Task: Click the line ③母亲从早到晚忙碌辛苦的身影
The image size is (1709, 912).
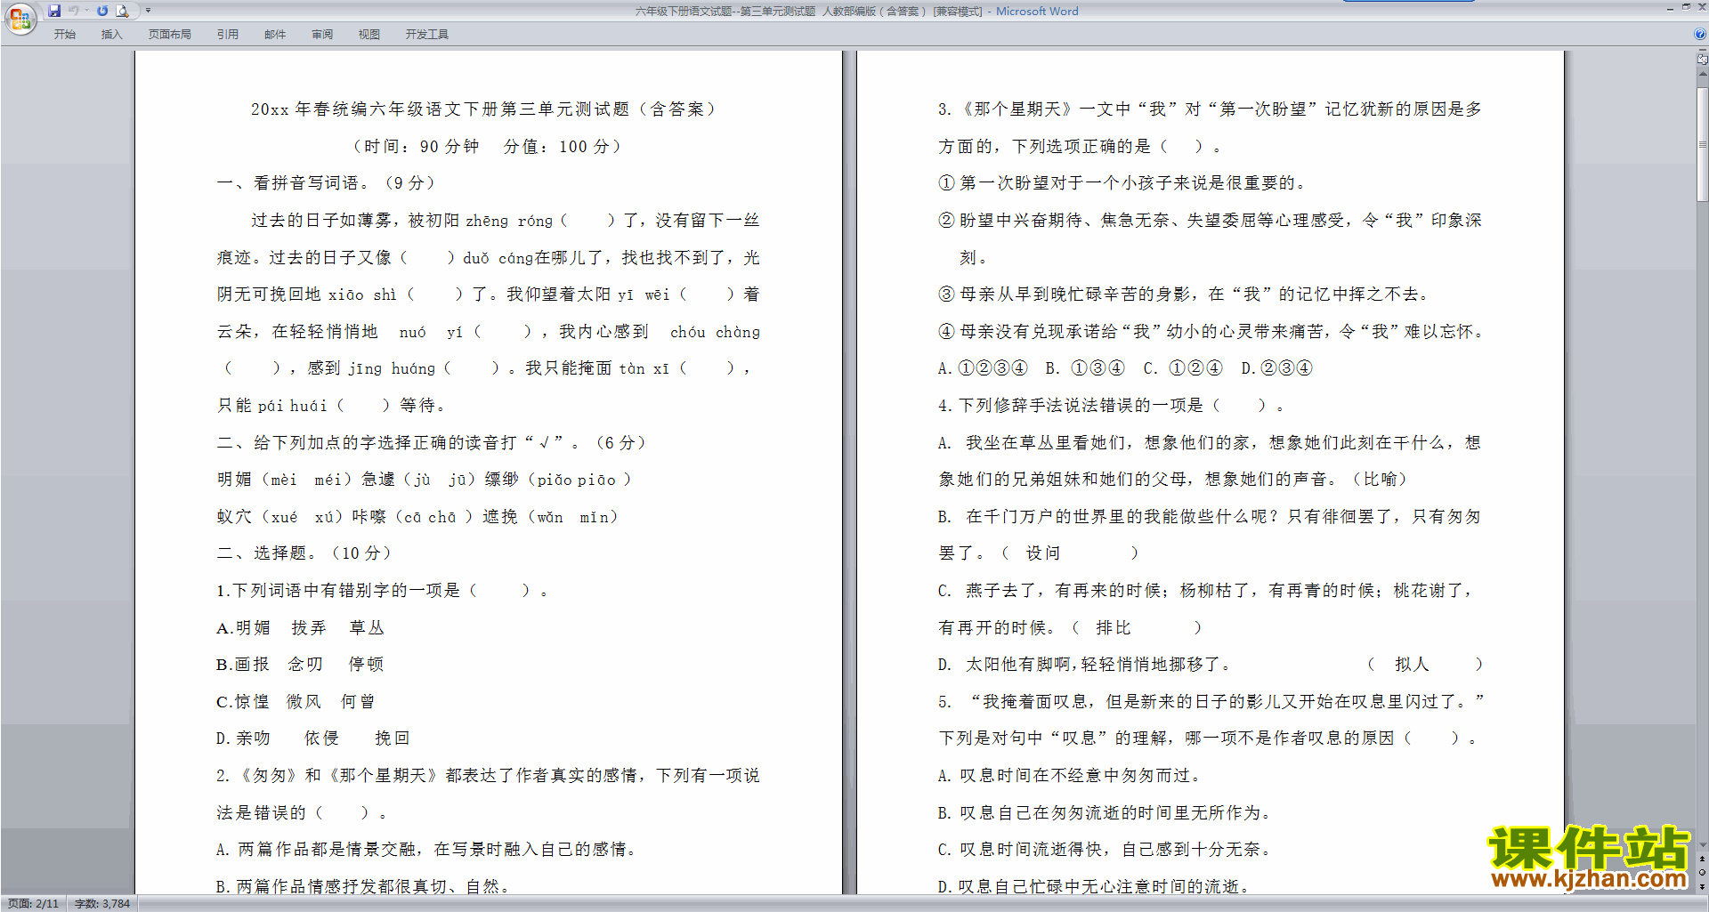Action: (x=1185, y=295)
